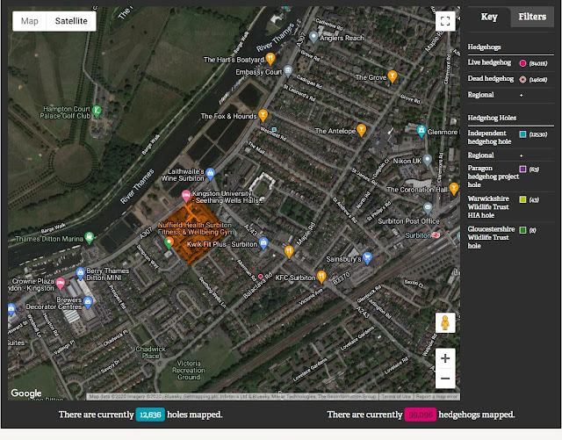Click The Antelope pub marker

[361, 130]
